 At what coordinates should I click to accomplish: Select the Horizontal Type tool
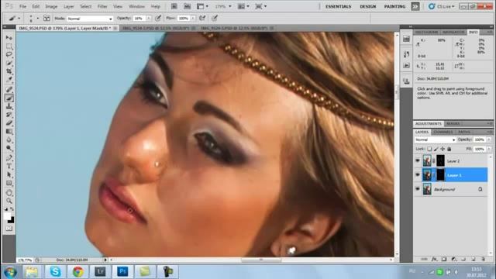click(9, 166)
